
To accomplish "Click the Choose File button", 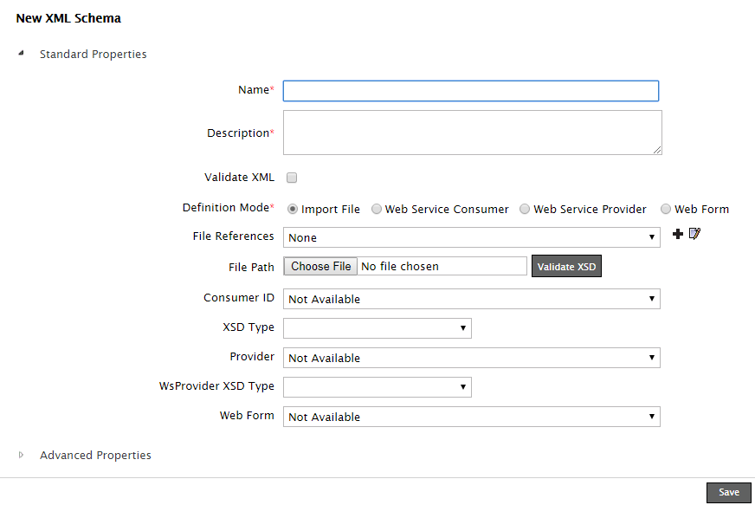I will 321,266.
